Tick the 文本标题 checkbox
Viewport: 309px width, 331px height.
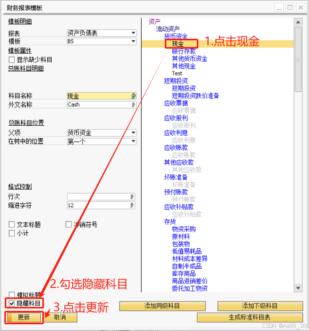(12, 224)
